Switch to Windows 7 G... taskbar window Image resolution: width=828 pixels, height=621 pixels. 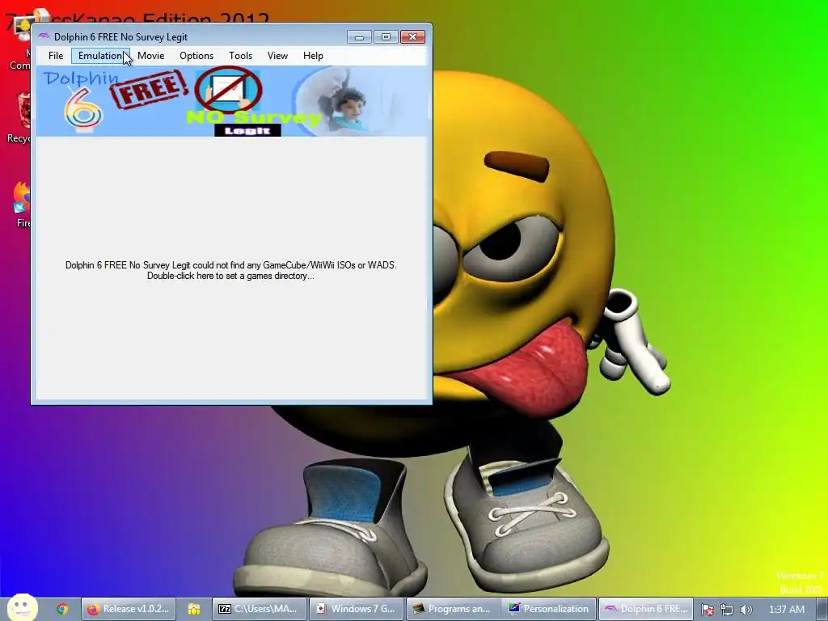(x=356, y=609)
